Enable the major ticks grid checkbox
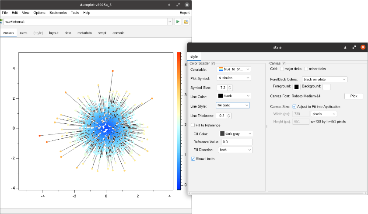Viewport: 368px width, 214px height. click(282, 69)
